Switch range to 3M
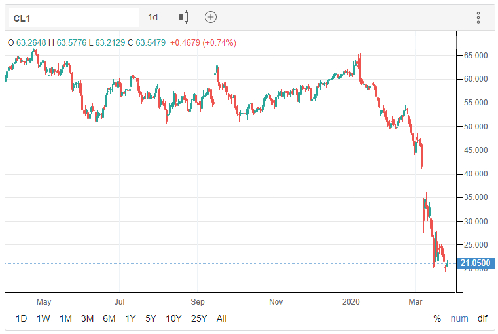The height and width of the screenshot is (334, 498). [x=87, y=318]
